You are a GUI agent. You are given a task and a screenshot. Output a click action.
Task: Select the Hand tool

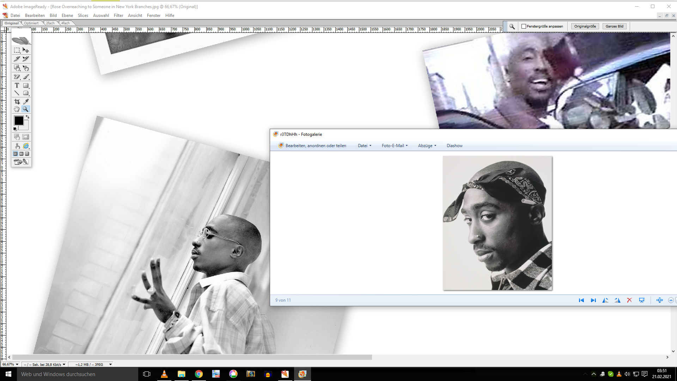point(17,109)
